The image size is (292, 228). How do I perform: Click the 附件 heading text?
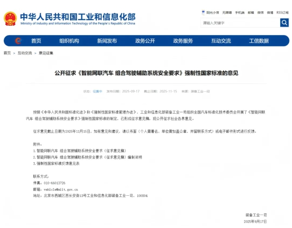click(x=37, y=144)
